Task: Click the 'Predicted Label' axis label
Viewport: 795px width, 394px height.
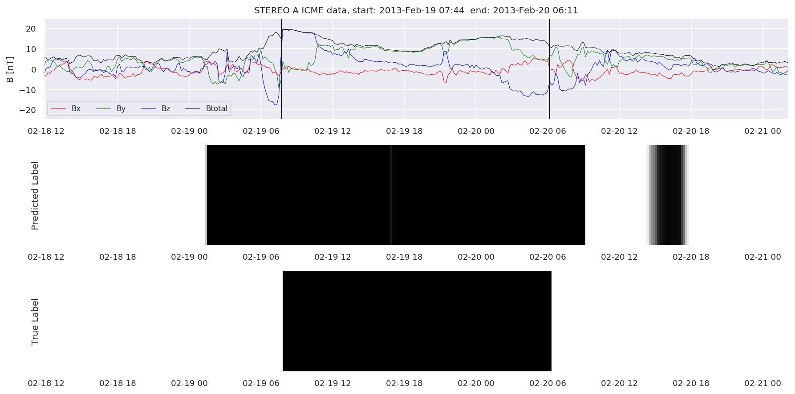Action: click(35, 195)
